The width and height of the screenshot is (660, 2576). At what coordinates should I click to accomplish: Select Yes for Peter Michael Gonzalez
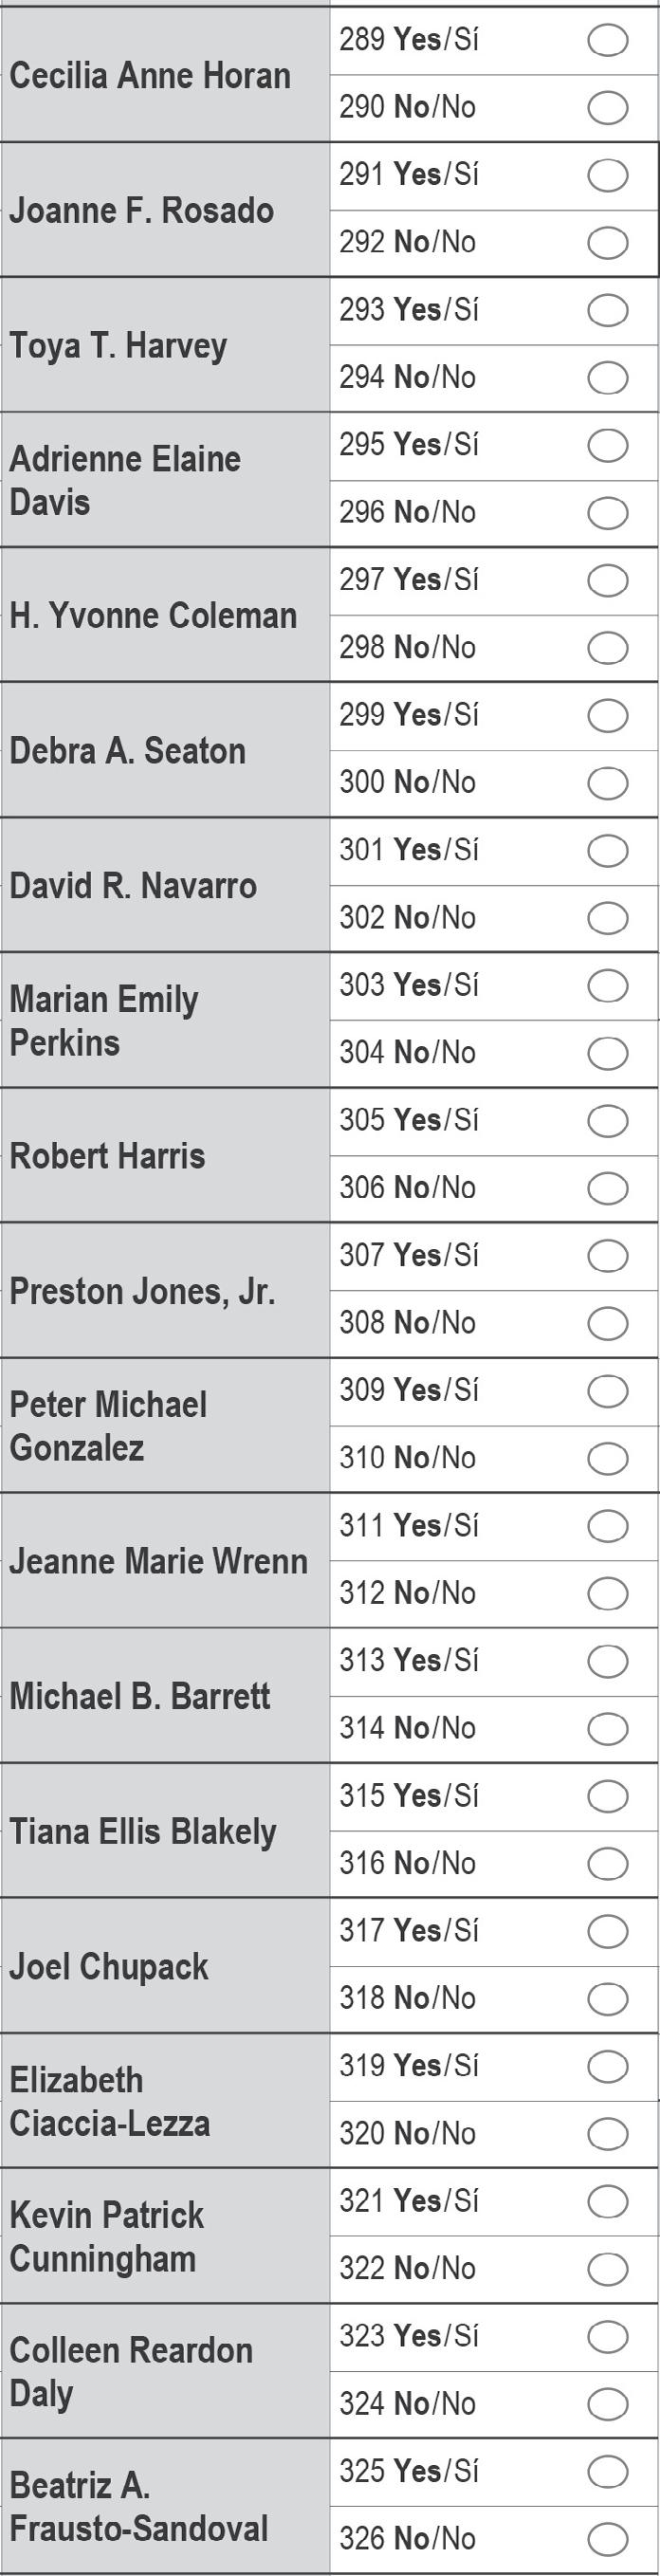(607, 1391)
